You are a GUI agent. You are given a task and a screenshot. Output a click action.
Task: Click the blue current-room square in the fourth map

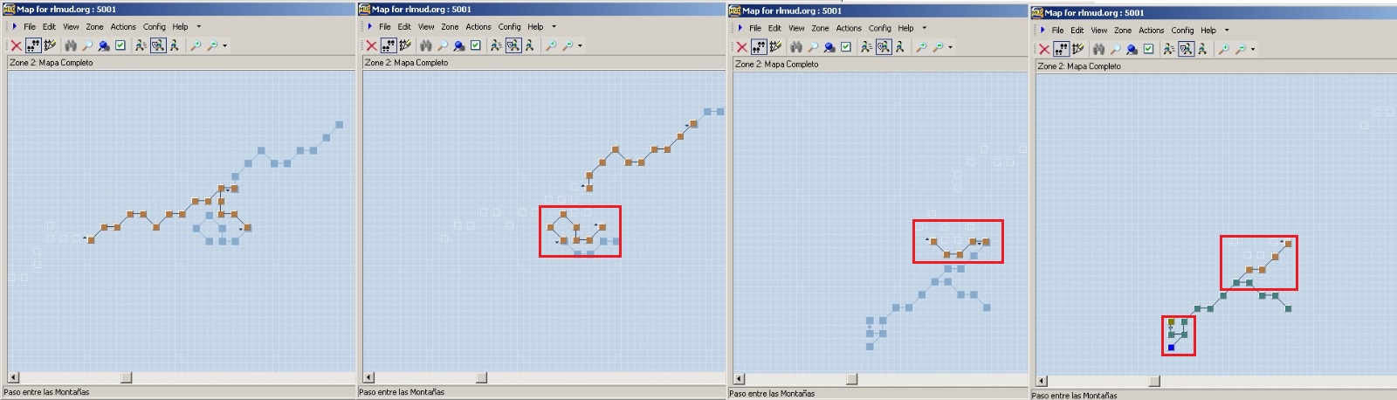(x=1171, y=348)
